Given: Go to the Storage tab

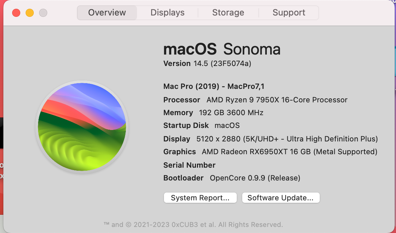Looking at the screenshot, I should (228, 13).
